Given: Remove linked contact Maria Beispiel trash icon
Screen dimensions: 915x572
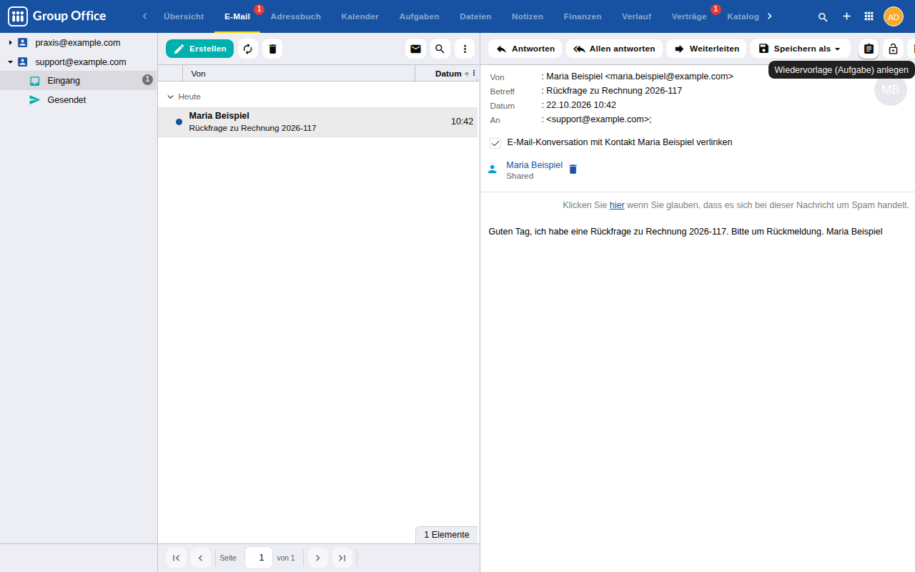Looking at the screenshot, I should (573, 169).
